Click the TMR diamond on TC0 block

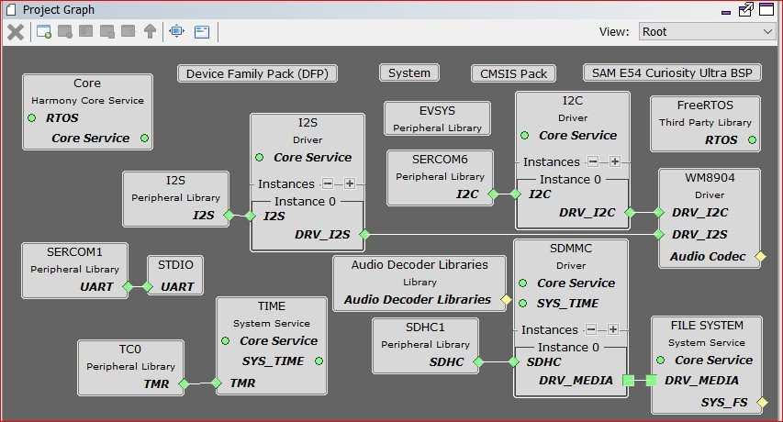point(184,383)
